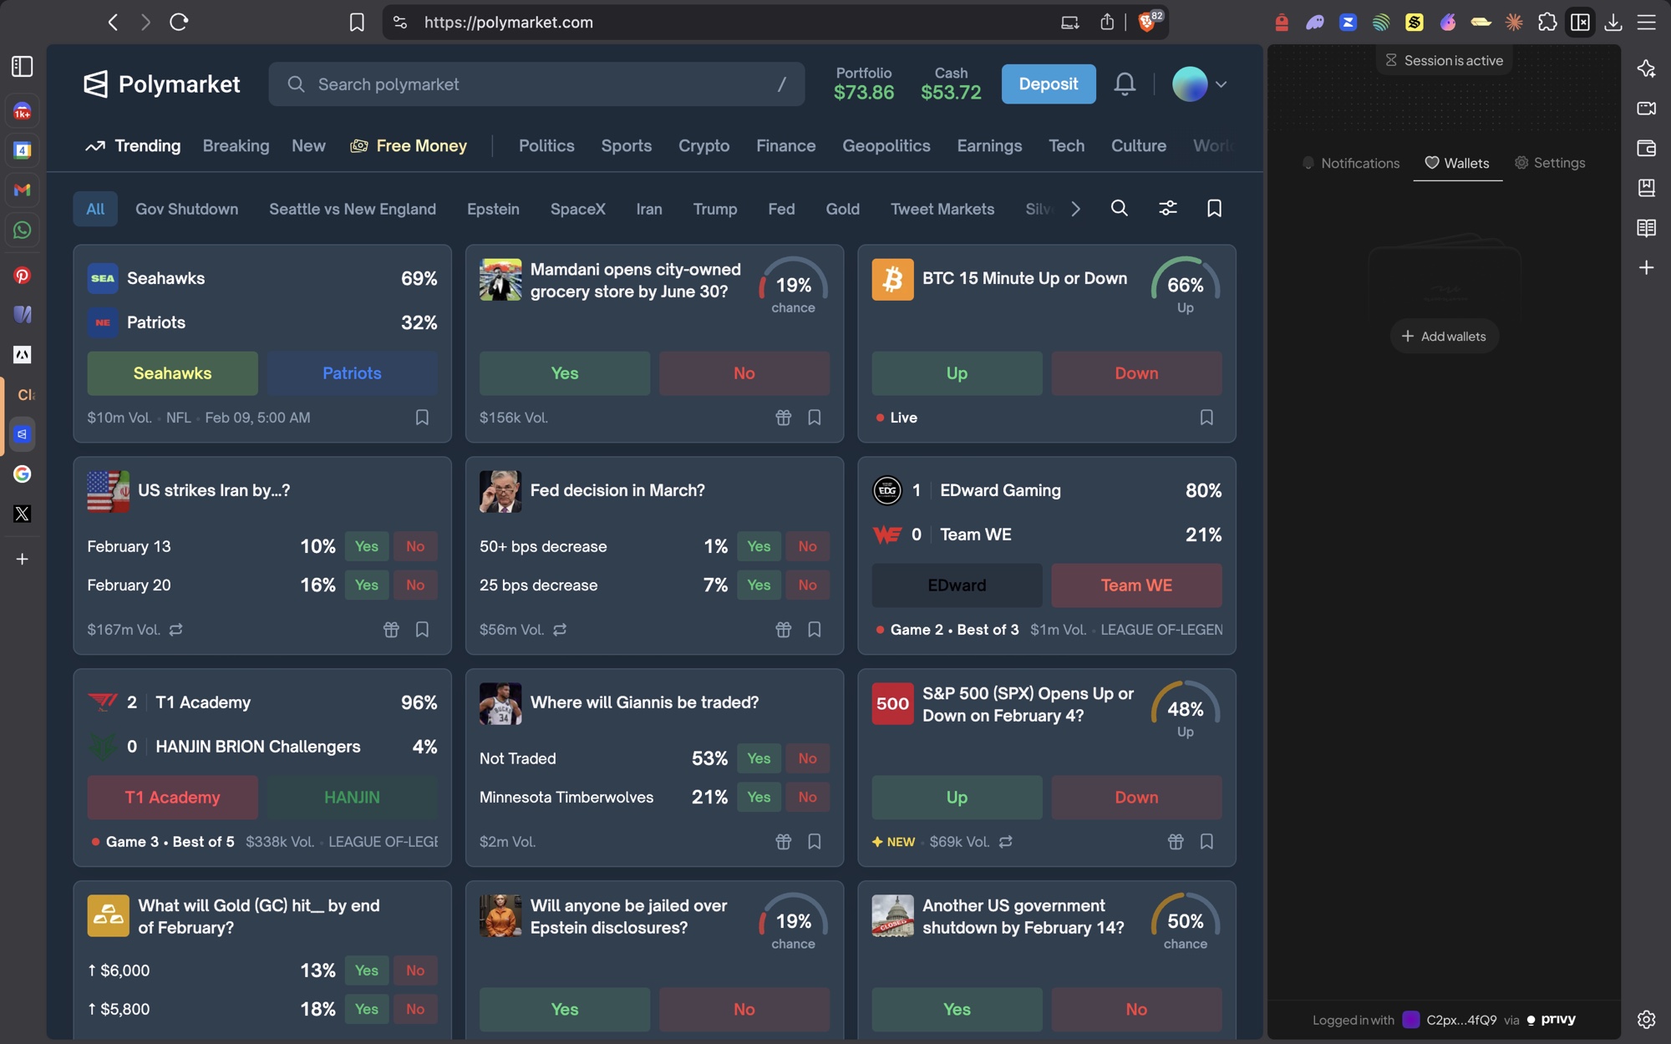The width and height of the screenshot is (1671, 1044).
Task: Click No for 25 bps decrease
Action: tap(807, 585)
